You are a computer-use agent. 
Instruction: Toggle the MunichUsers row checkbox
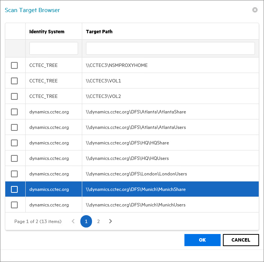(14, 205)
